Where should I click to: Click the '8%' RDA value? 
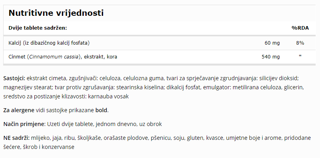click(300, 43)
